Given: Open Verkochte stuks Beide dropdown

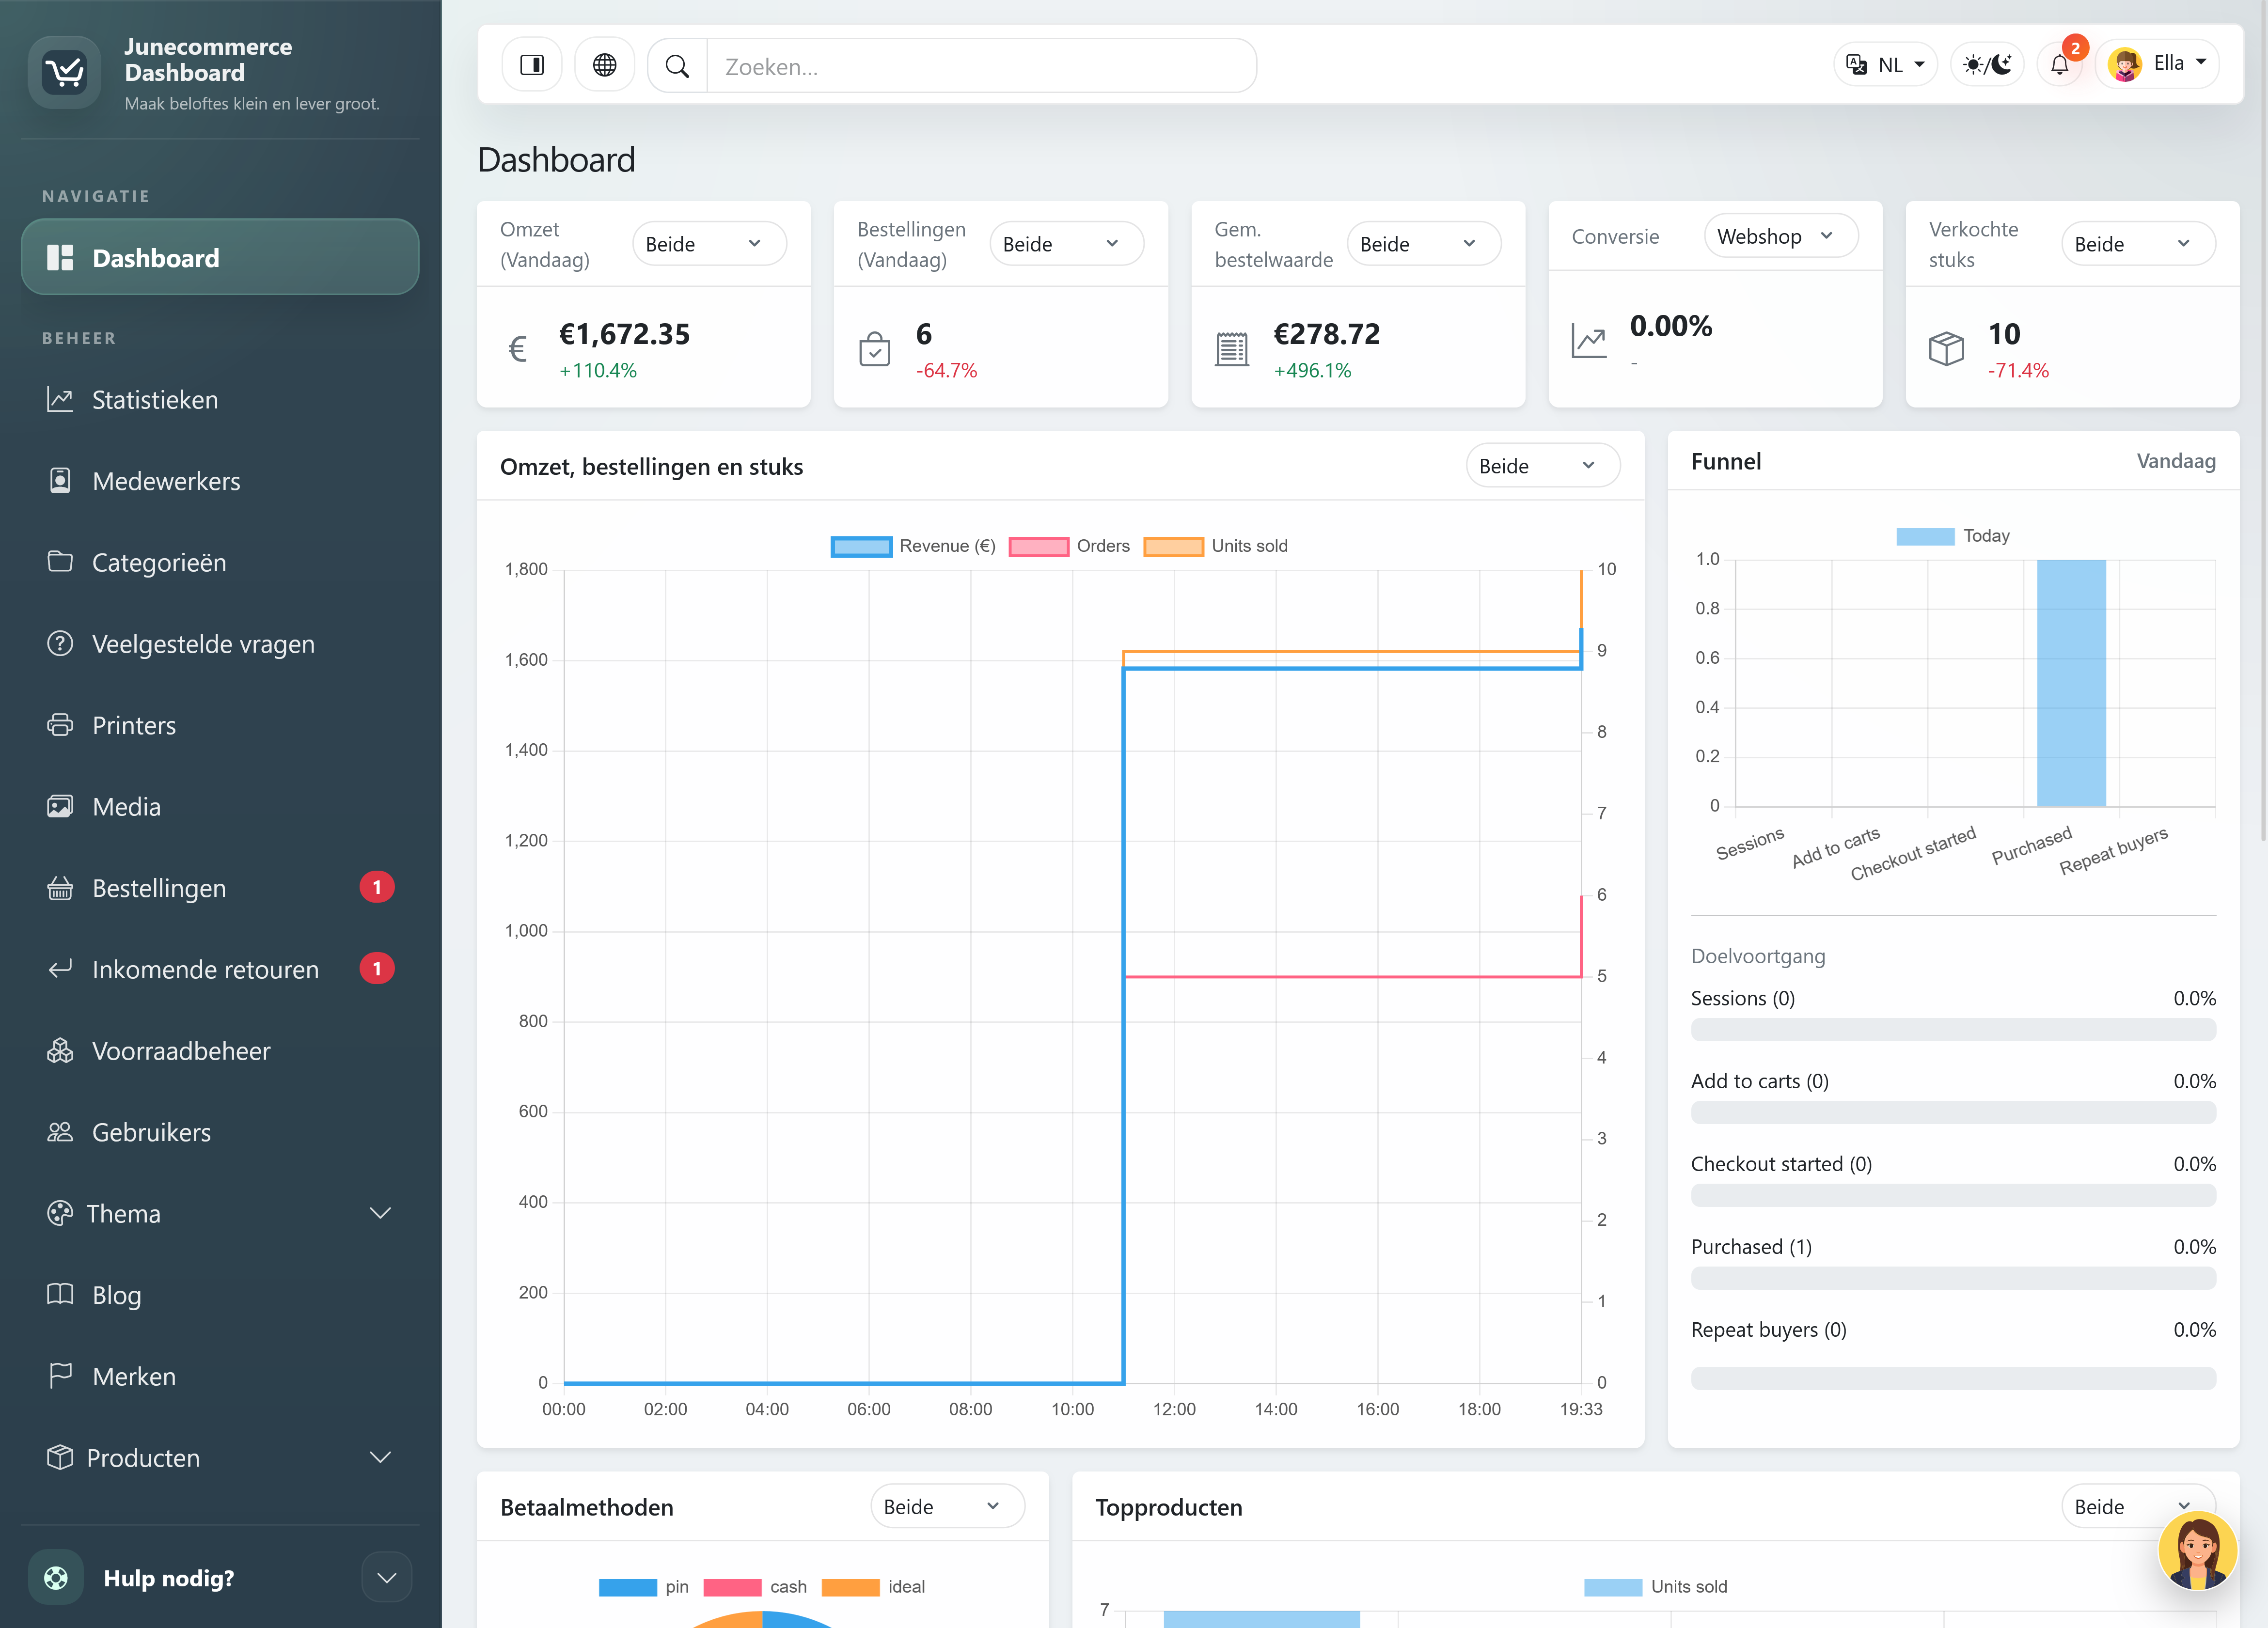Looking at the screenshot, I should click(x=2138, y=244).
